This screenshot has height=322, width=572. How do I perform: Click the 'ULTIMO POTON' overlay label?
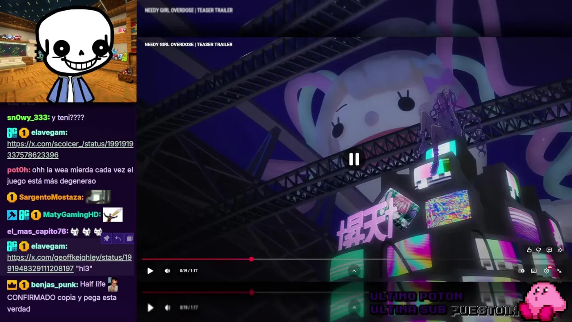tap(416, 296)
